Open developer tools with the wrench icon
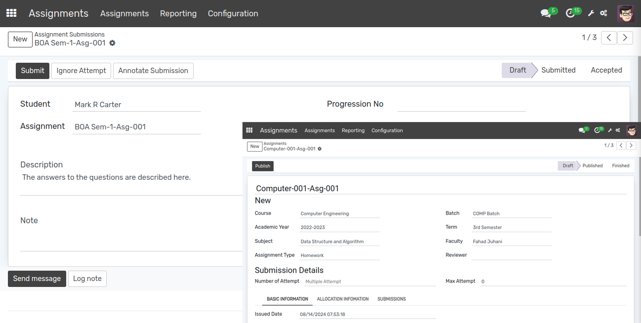 (x=591, y=13)
